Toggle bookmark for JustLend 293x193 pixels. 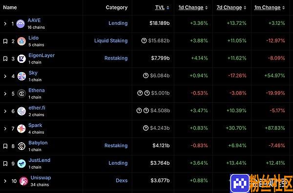pyautogui.click(x=5, y=164)
